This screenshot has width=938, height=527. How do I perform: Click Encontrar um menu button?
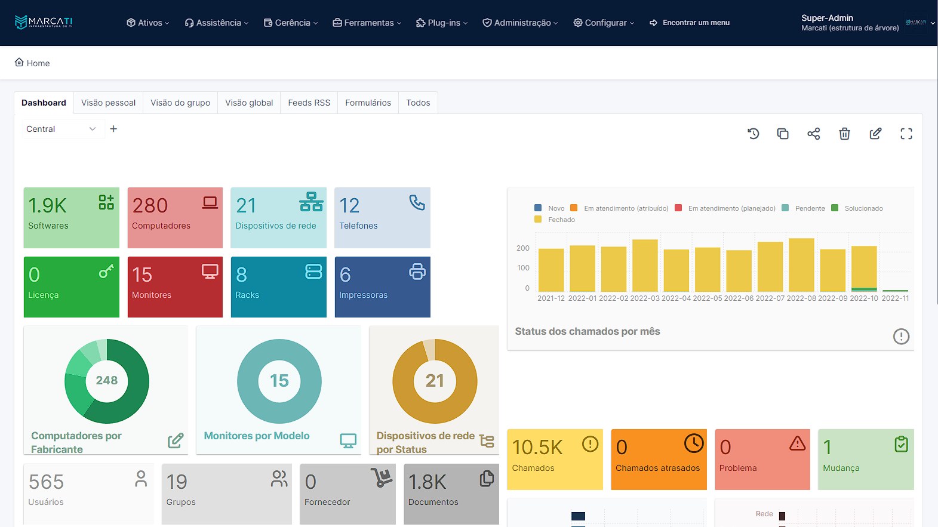[x=690, y=23]
